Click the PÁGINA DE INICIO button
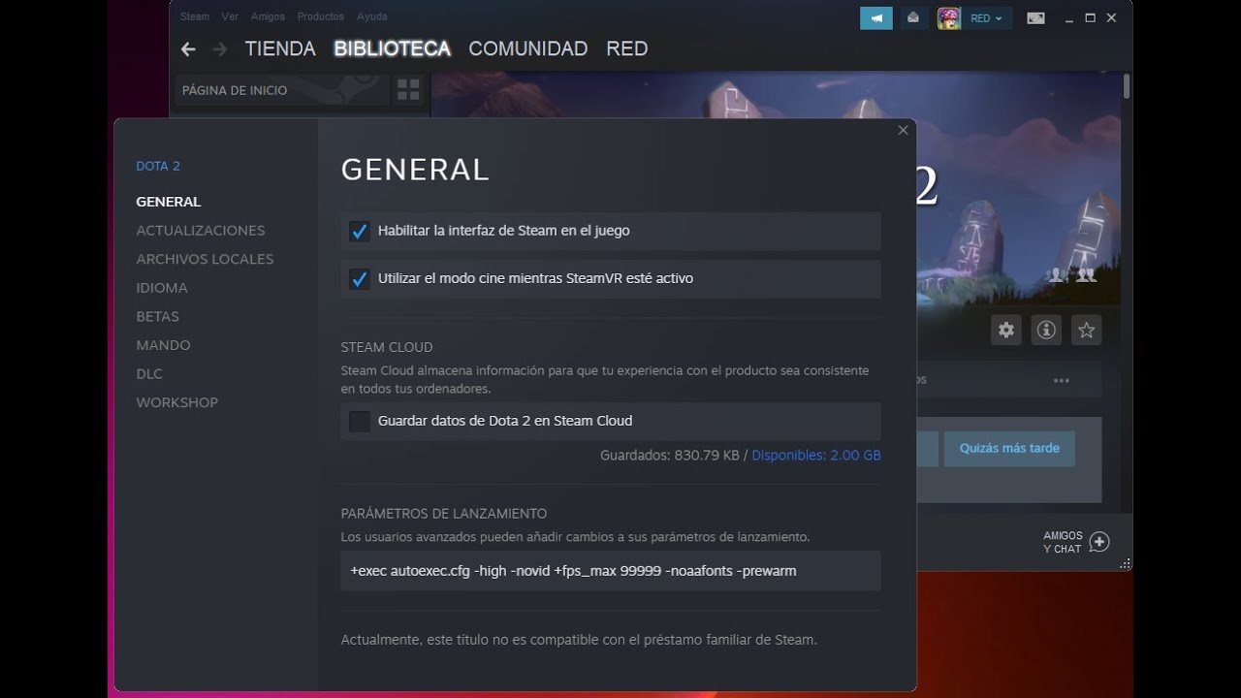The image size is (1241, 698). 280,90
